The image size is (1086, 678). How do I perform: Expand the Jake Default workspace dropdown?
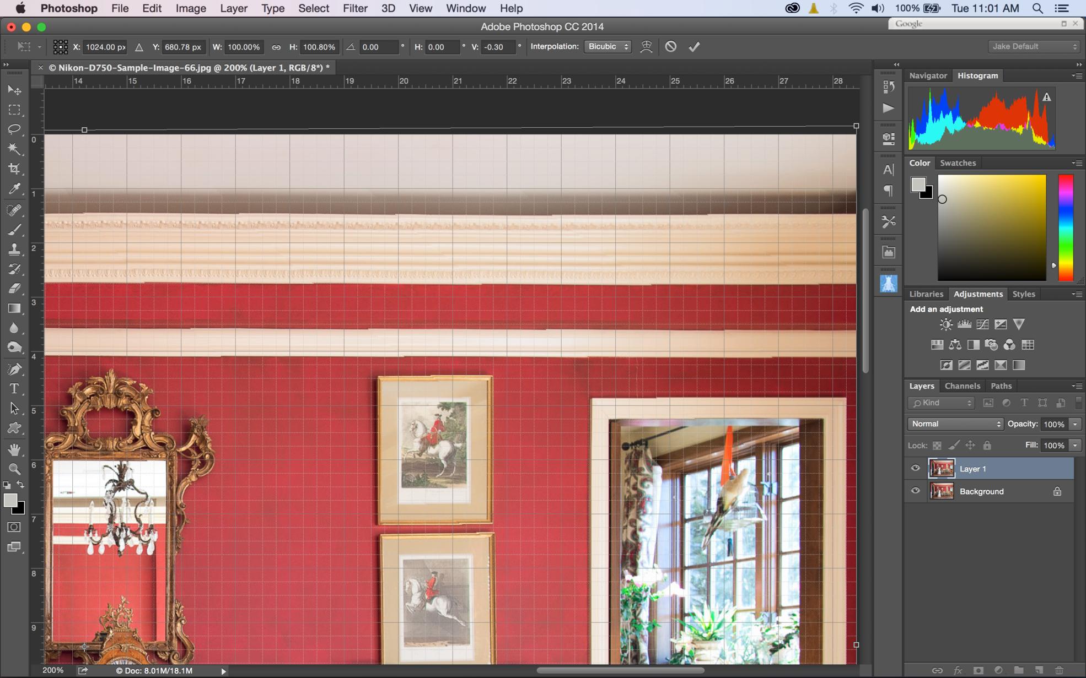point(1033,47)
